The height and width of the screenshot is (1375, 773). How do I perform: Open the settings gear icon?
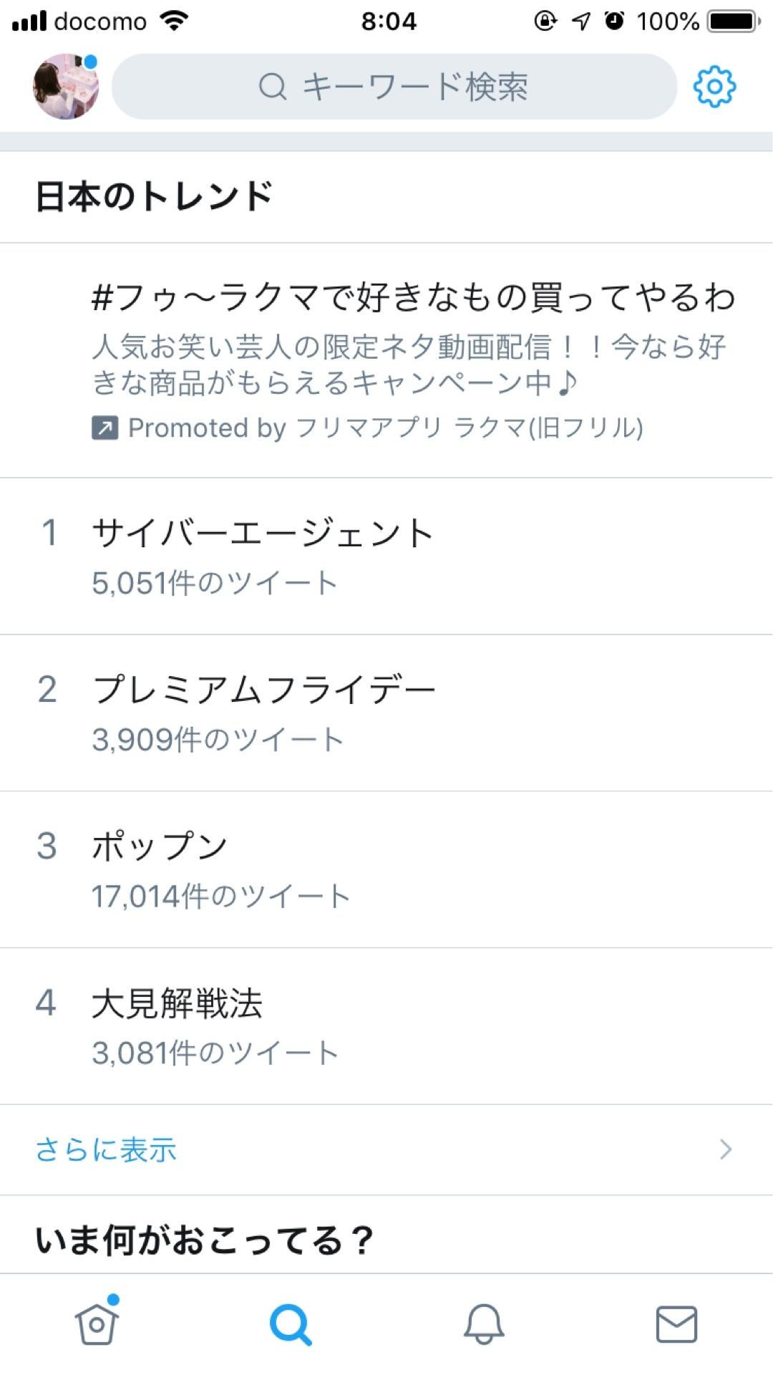[x=714, y=87]
